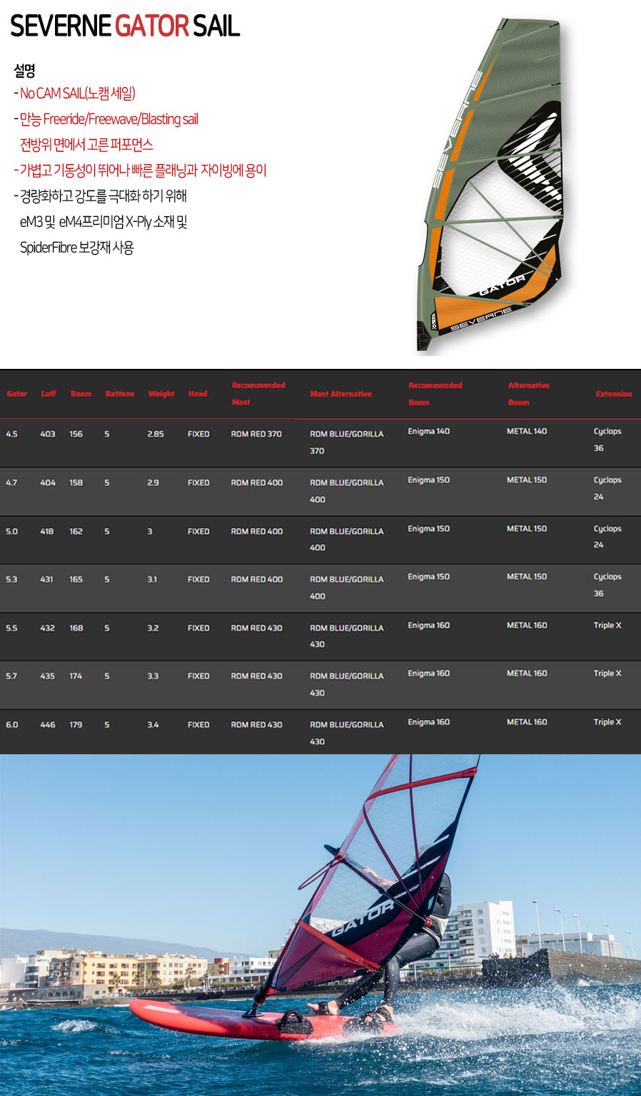Click the Recommended Boom column header

click(x=435, y=394)
